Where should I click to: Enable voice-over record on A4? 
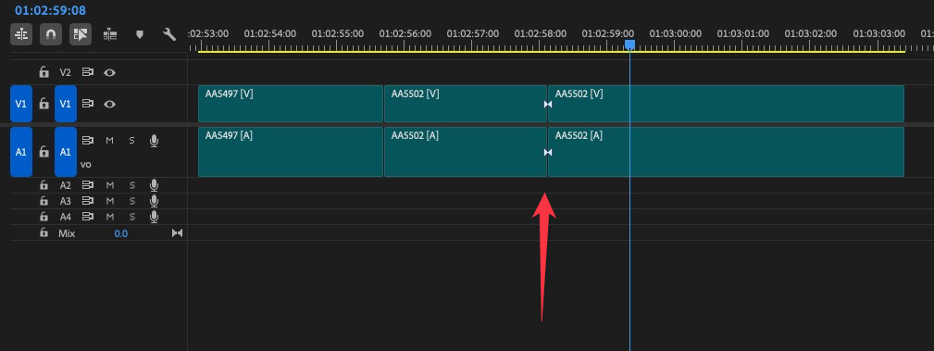tap(154, 217)
